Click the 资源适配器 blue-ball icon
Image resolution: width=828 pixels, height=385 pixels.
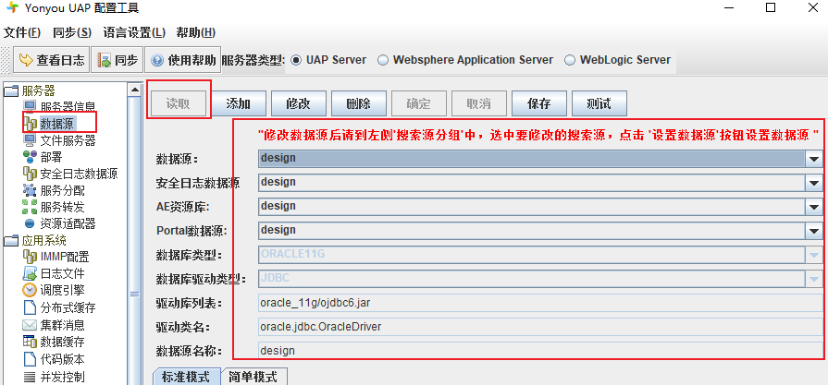click(30, 223)
